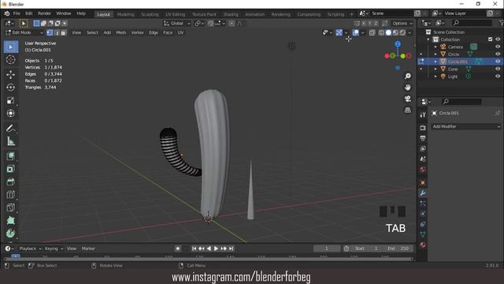Screen dimensions: 504x284
Task: Select the Loop Cut tool
Action: [10, 195]
